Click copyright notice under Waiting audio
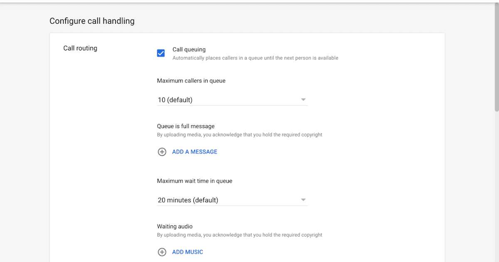499x262 pixels. coord(240,235)
